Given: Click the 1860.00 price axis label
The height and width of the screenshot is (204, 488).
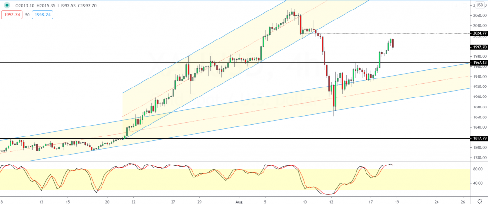Looking at the screenshot, I should tap(479, 117).
